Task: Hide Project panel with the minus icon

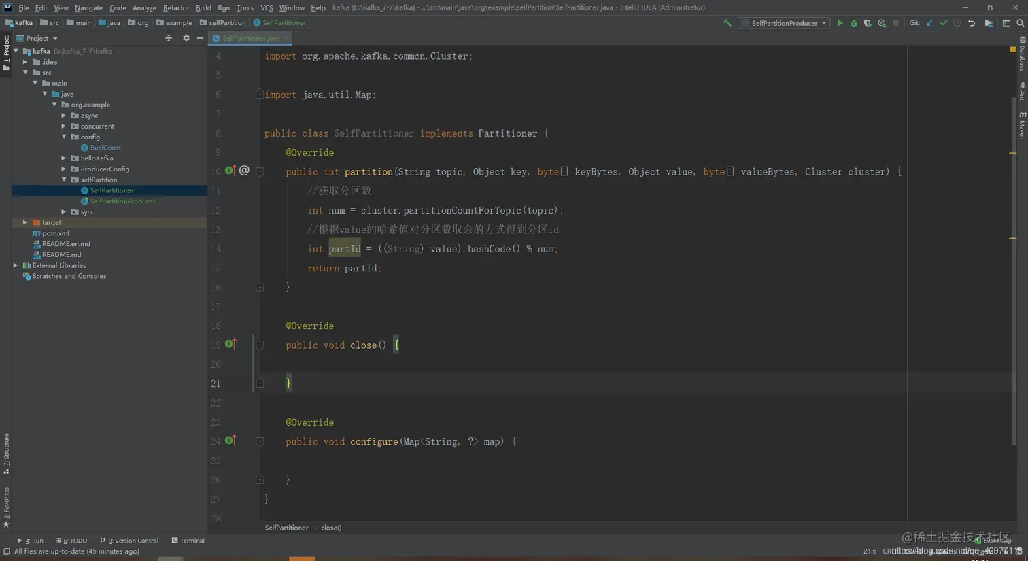Action: point(200,38)
